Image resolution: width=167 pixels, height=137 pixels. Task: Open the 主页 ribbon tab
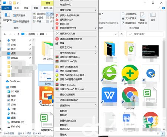click(16, 8)
